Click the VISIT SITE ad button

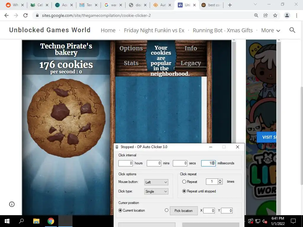[267, 137]
